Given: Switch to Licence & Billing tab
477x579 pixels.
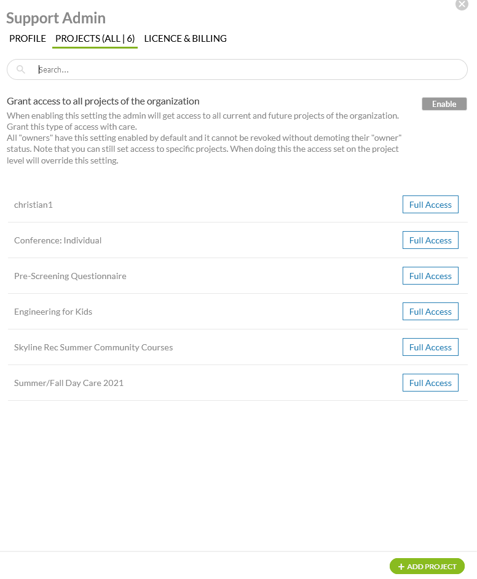Looking at the screenshot, I should click(185, 39).
